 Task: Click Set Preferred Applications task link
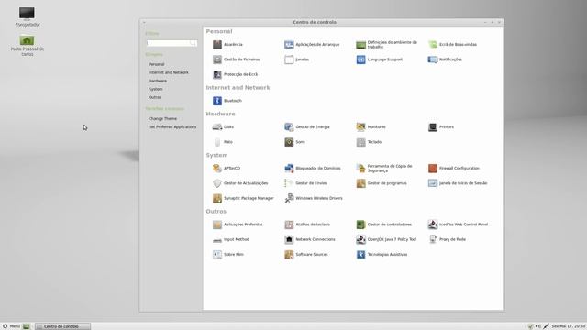pyautogui.click(x=172, y=126)
